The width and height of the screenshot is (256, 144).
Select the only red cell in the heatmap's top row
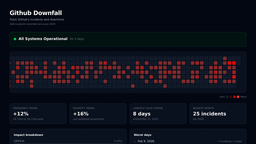click(x=225, y=59)
